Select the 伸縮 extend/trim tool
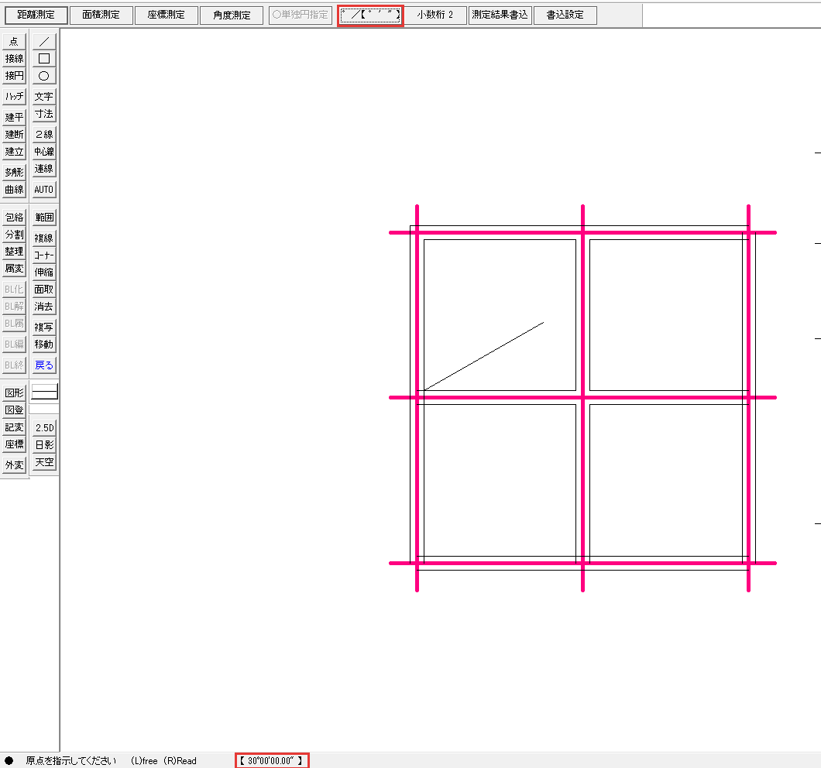Screen dimensions: 821x768 (x=44, y=273)
